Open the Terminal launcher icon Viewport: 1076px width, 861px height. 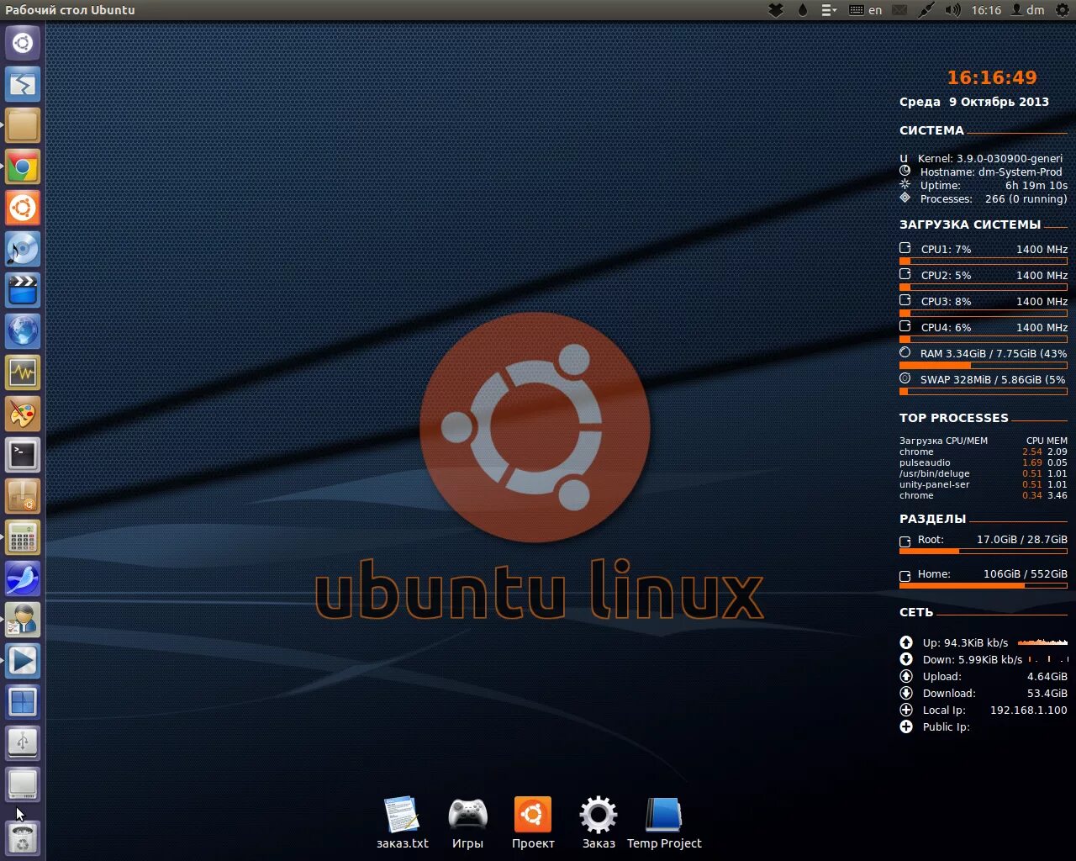pos(23,455)
